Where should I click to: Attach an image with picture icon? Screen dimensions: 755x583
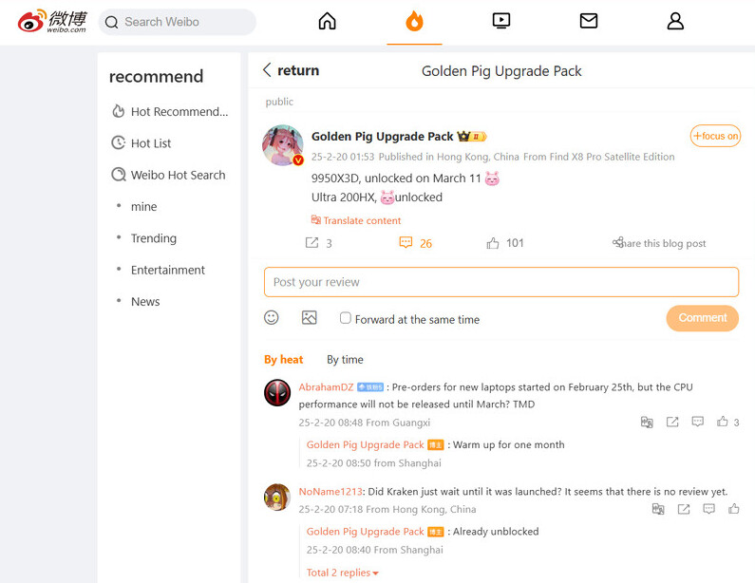[310, 318]
